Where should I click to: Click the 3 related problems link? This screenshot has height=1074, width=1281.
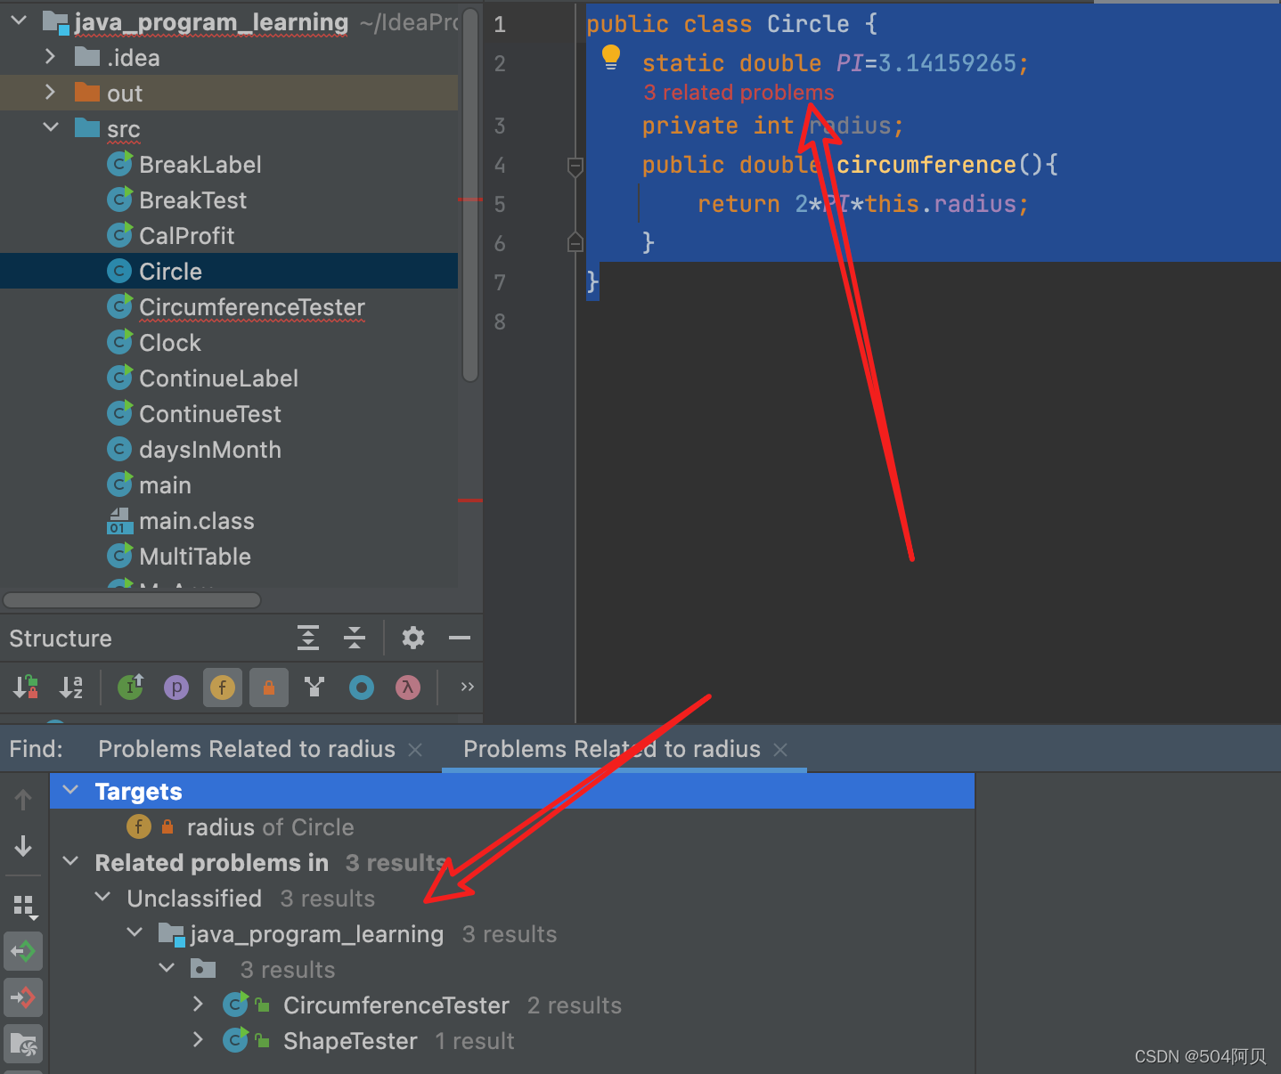point(738,93)
